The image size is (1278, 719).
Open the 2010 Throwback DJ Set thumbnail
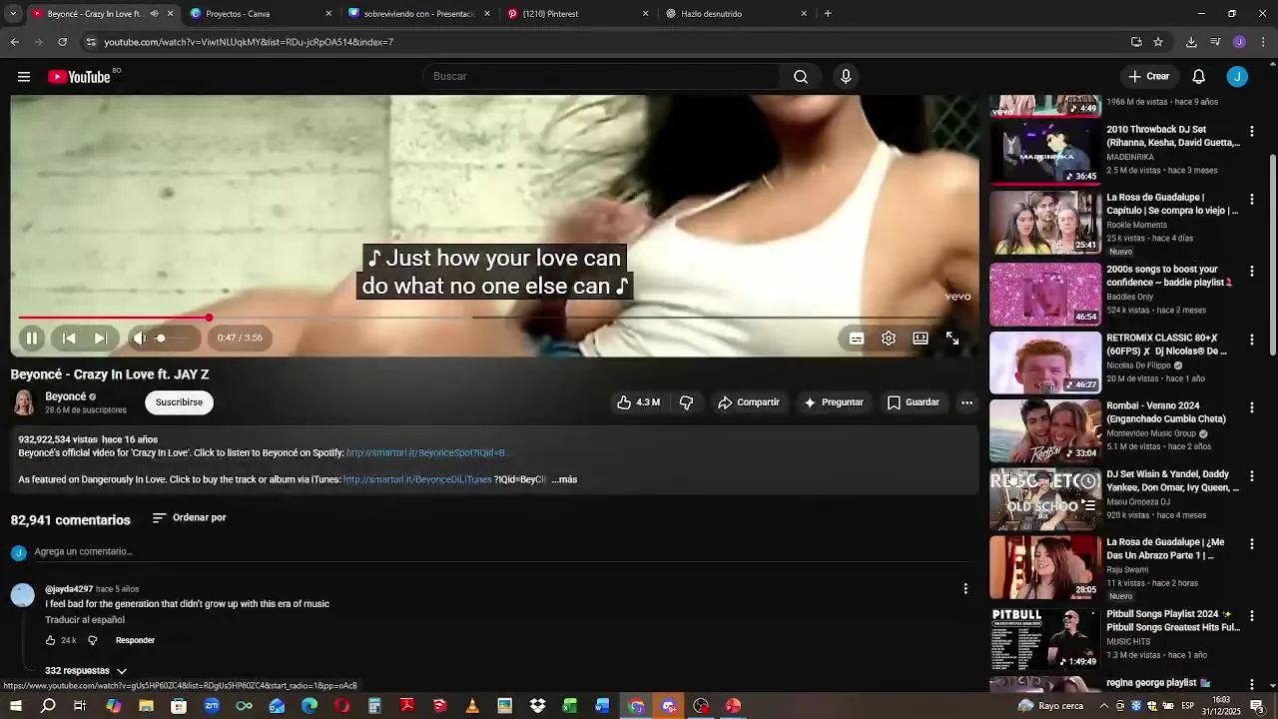(x=1045, y=154)
